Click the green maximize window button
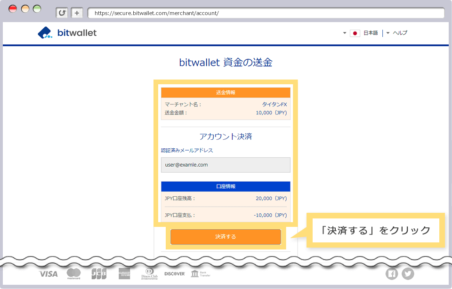Viewport: 452px width, 289px height. click(37, 8)
